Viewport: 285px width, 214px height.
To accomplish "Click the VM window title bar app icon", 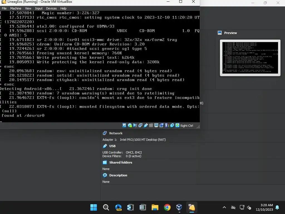I will point(4,2).
